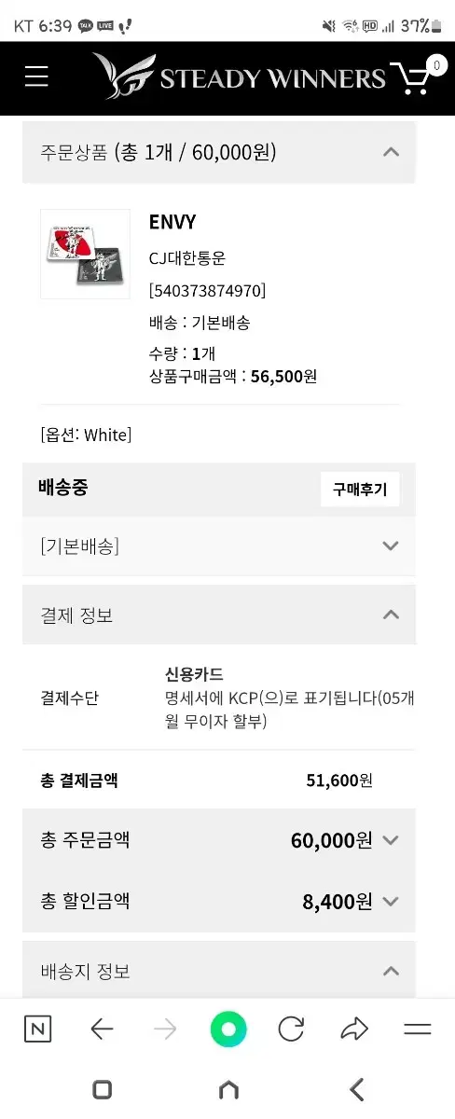455x1119 pixels.
Task: Open the hamburger menu in site header
Action: (36, 76)
